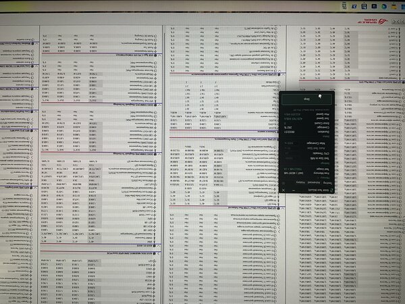405x304 pixels.
Task: Click the double-arrow column button beside ROG logo
Action: (x=396, y=22)
